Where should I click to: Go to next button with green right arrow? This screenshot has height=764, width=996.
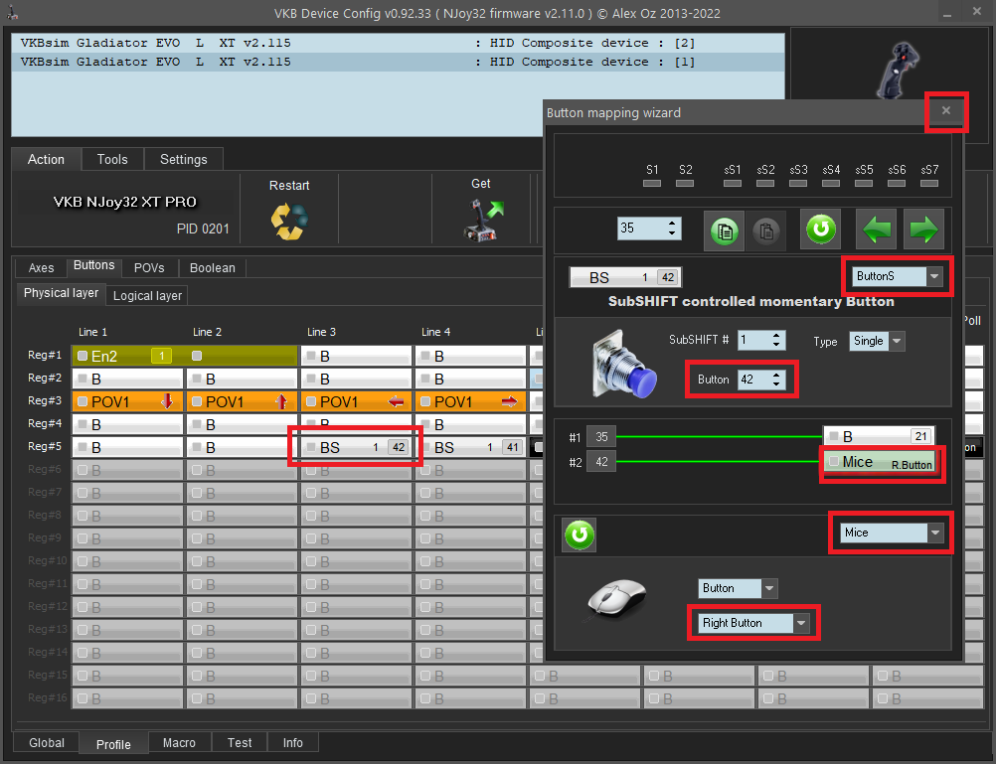[x=923, y=229]
